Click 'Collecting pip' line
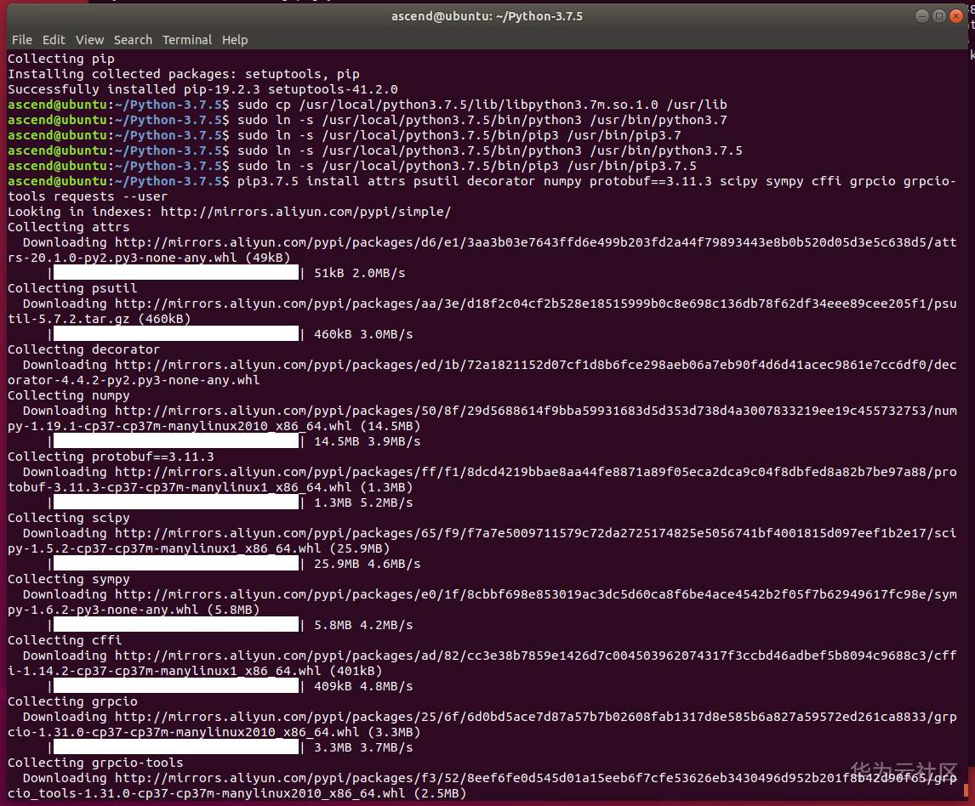The height and width of the screenshot is (806, 975). coord(61,59)
